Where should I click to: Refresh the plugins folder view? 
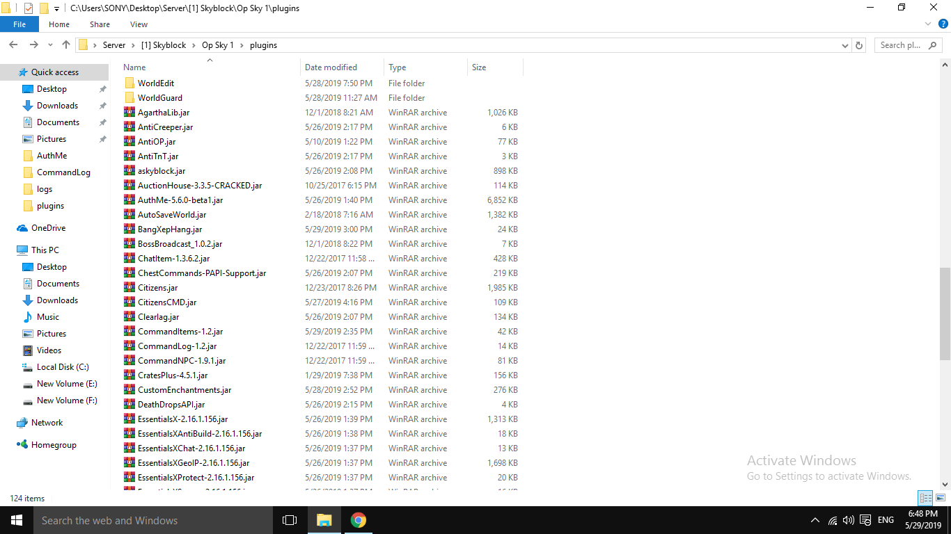point(859,45)
